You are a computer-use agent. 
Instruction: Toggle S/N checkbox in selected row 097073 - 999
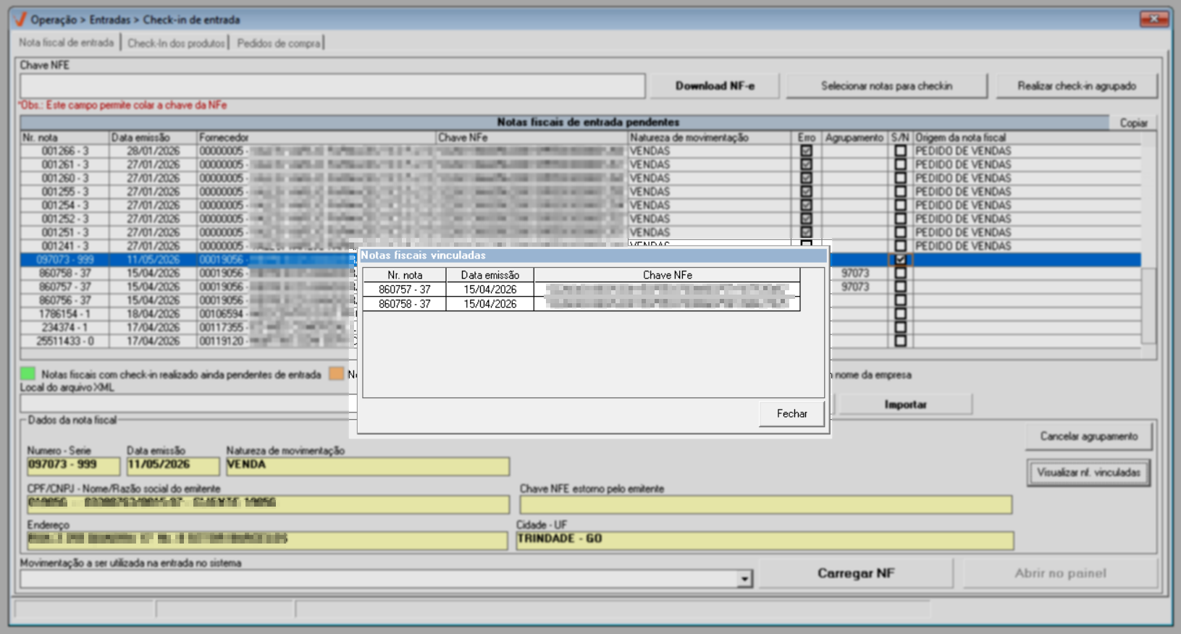[x=900, y=259]
